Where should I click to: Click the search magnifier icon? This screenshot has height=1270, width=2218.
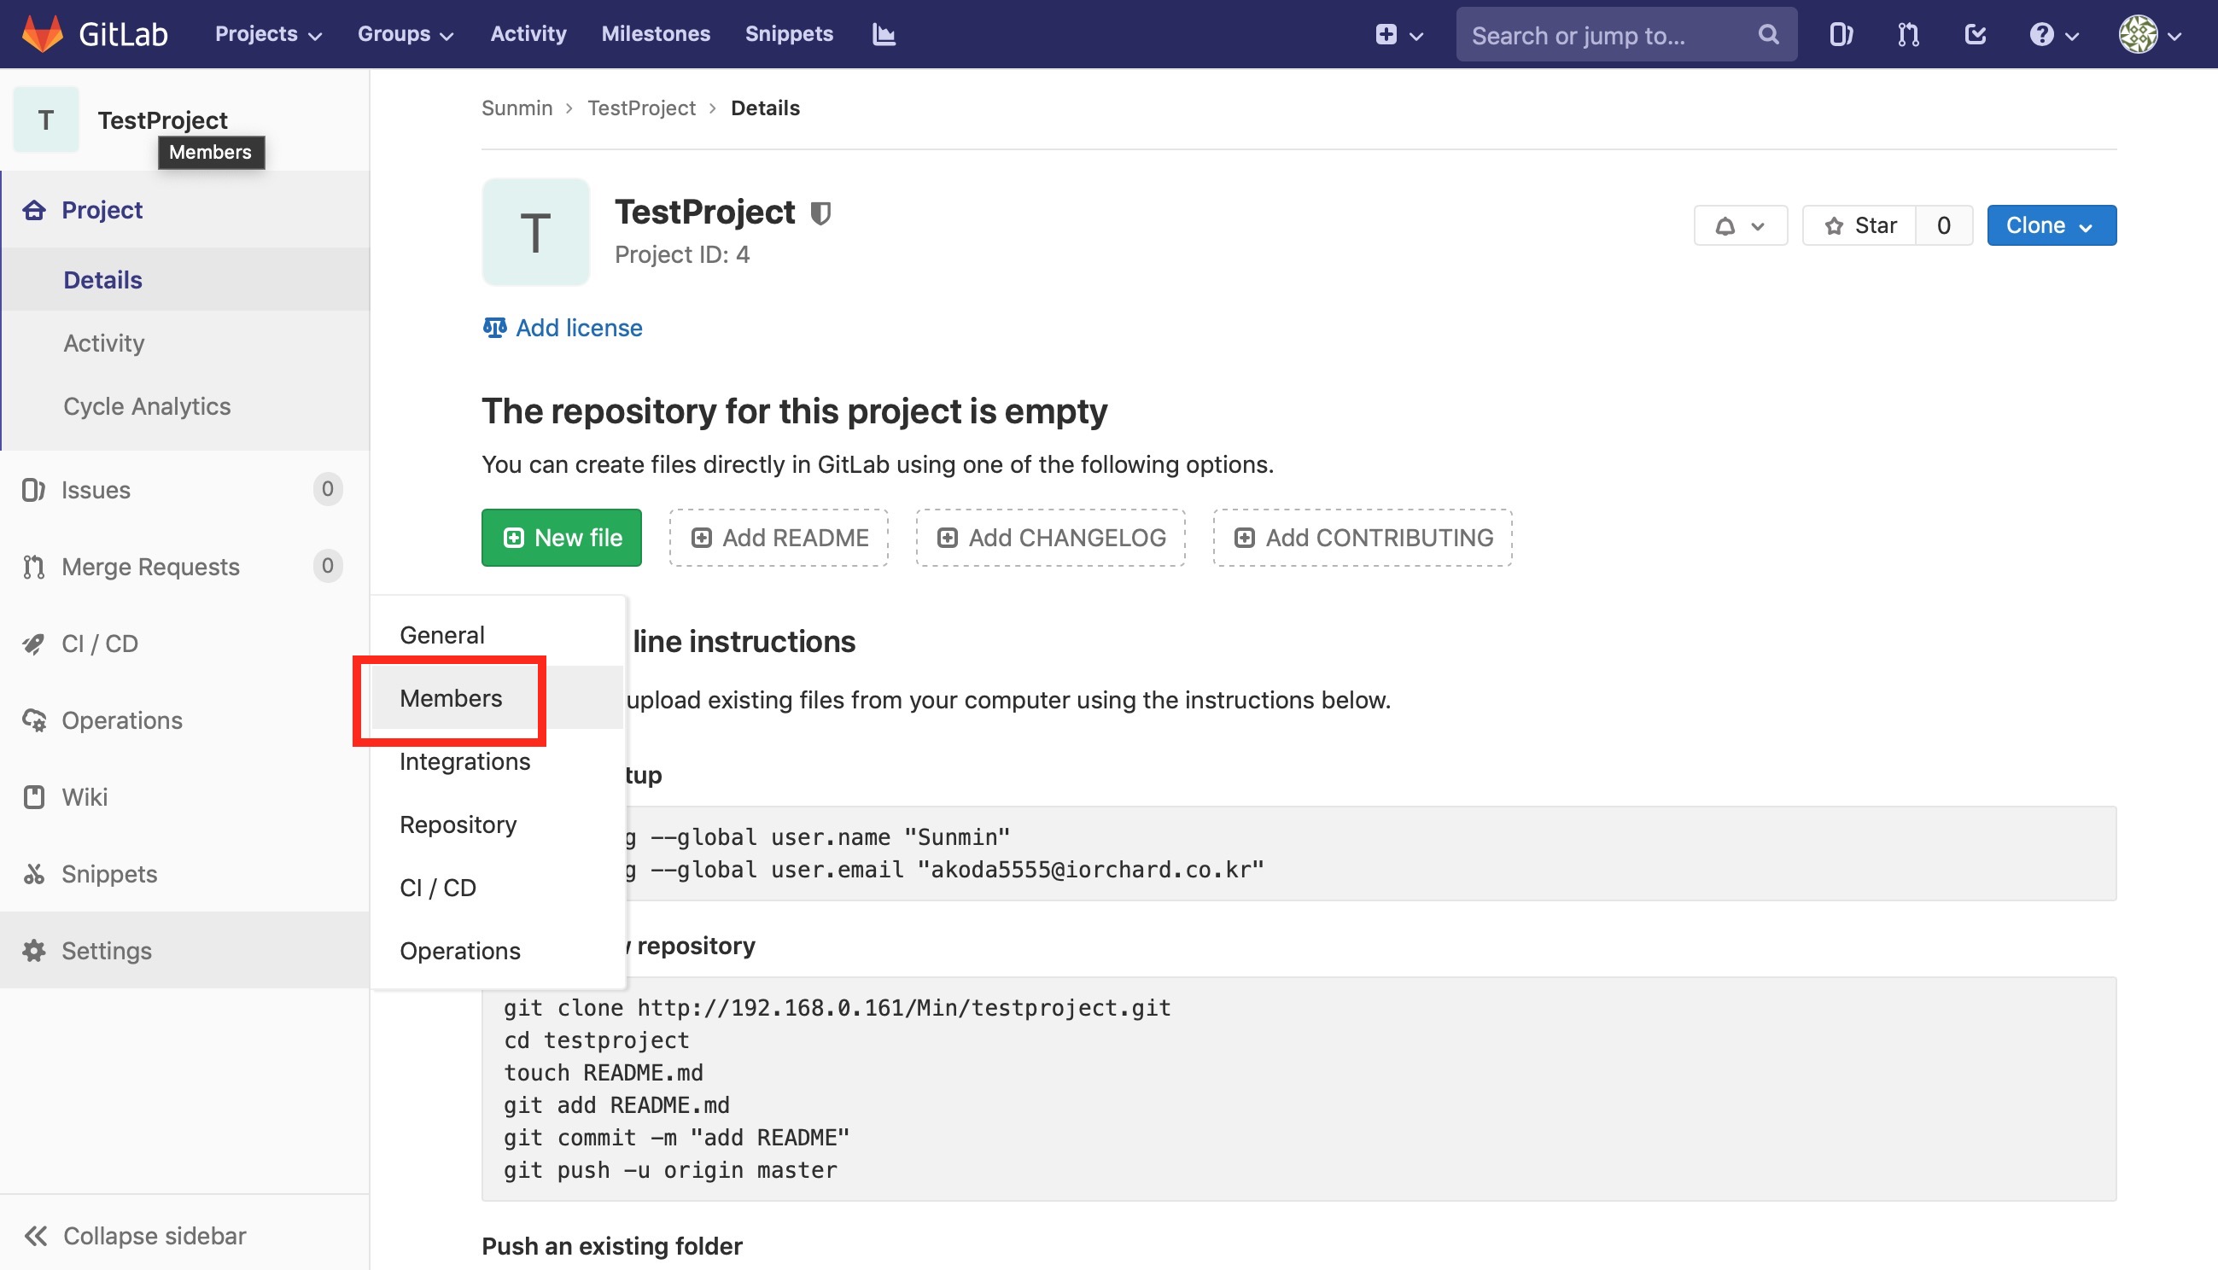[x=1768, y=34]
